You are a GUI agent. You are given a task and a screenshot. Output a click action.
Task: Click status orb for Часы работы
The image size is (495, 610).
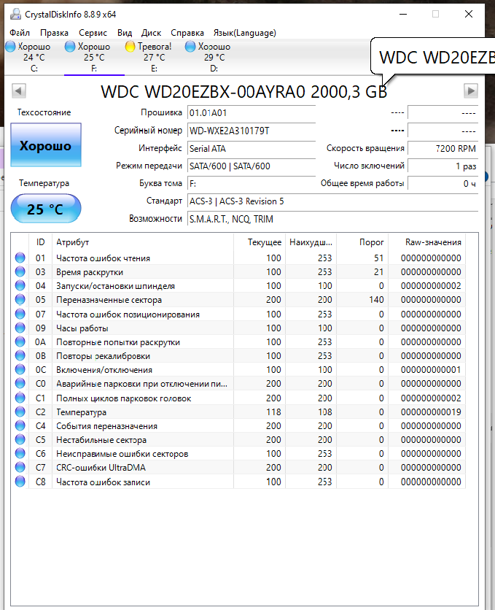(20, 328)
